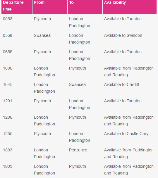Click the 1803 departure time
Viewport: 158px width, 178px height.
(x=8, y=150)
